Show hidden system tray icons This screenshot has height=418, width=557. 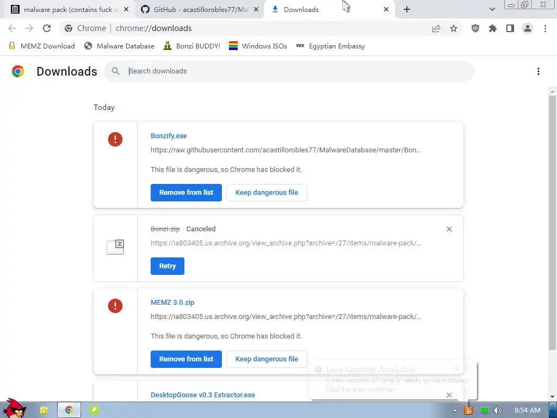coord(455,410)
